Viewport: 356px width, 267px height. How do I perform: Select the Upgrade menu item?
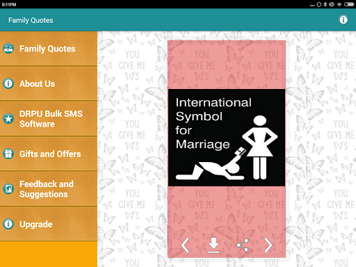[49, 224]
